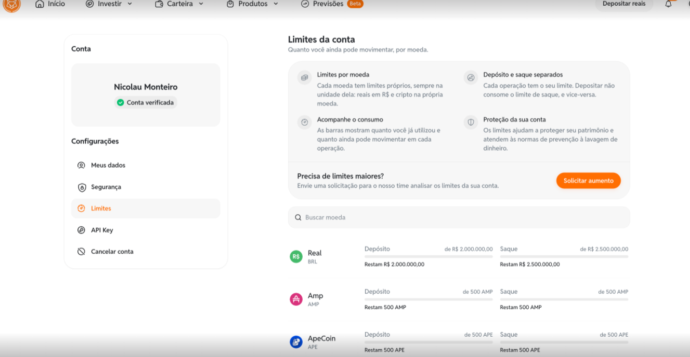Click the Depósito e saque separados icon

(471, 78)
